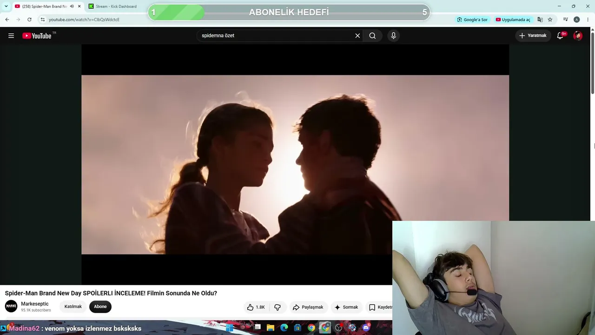This screenshot has width=595, height=335.
Task: Open Discord from the taskbar
Action: [x=366, y=328]
